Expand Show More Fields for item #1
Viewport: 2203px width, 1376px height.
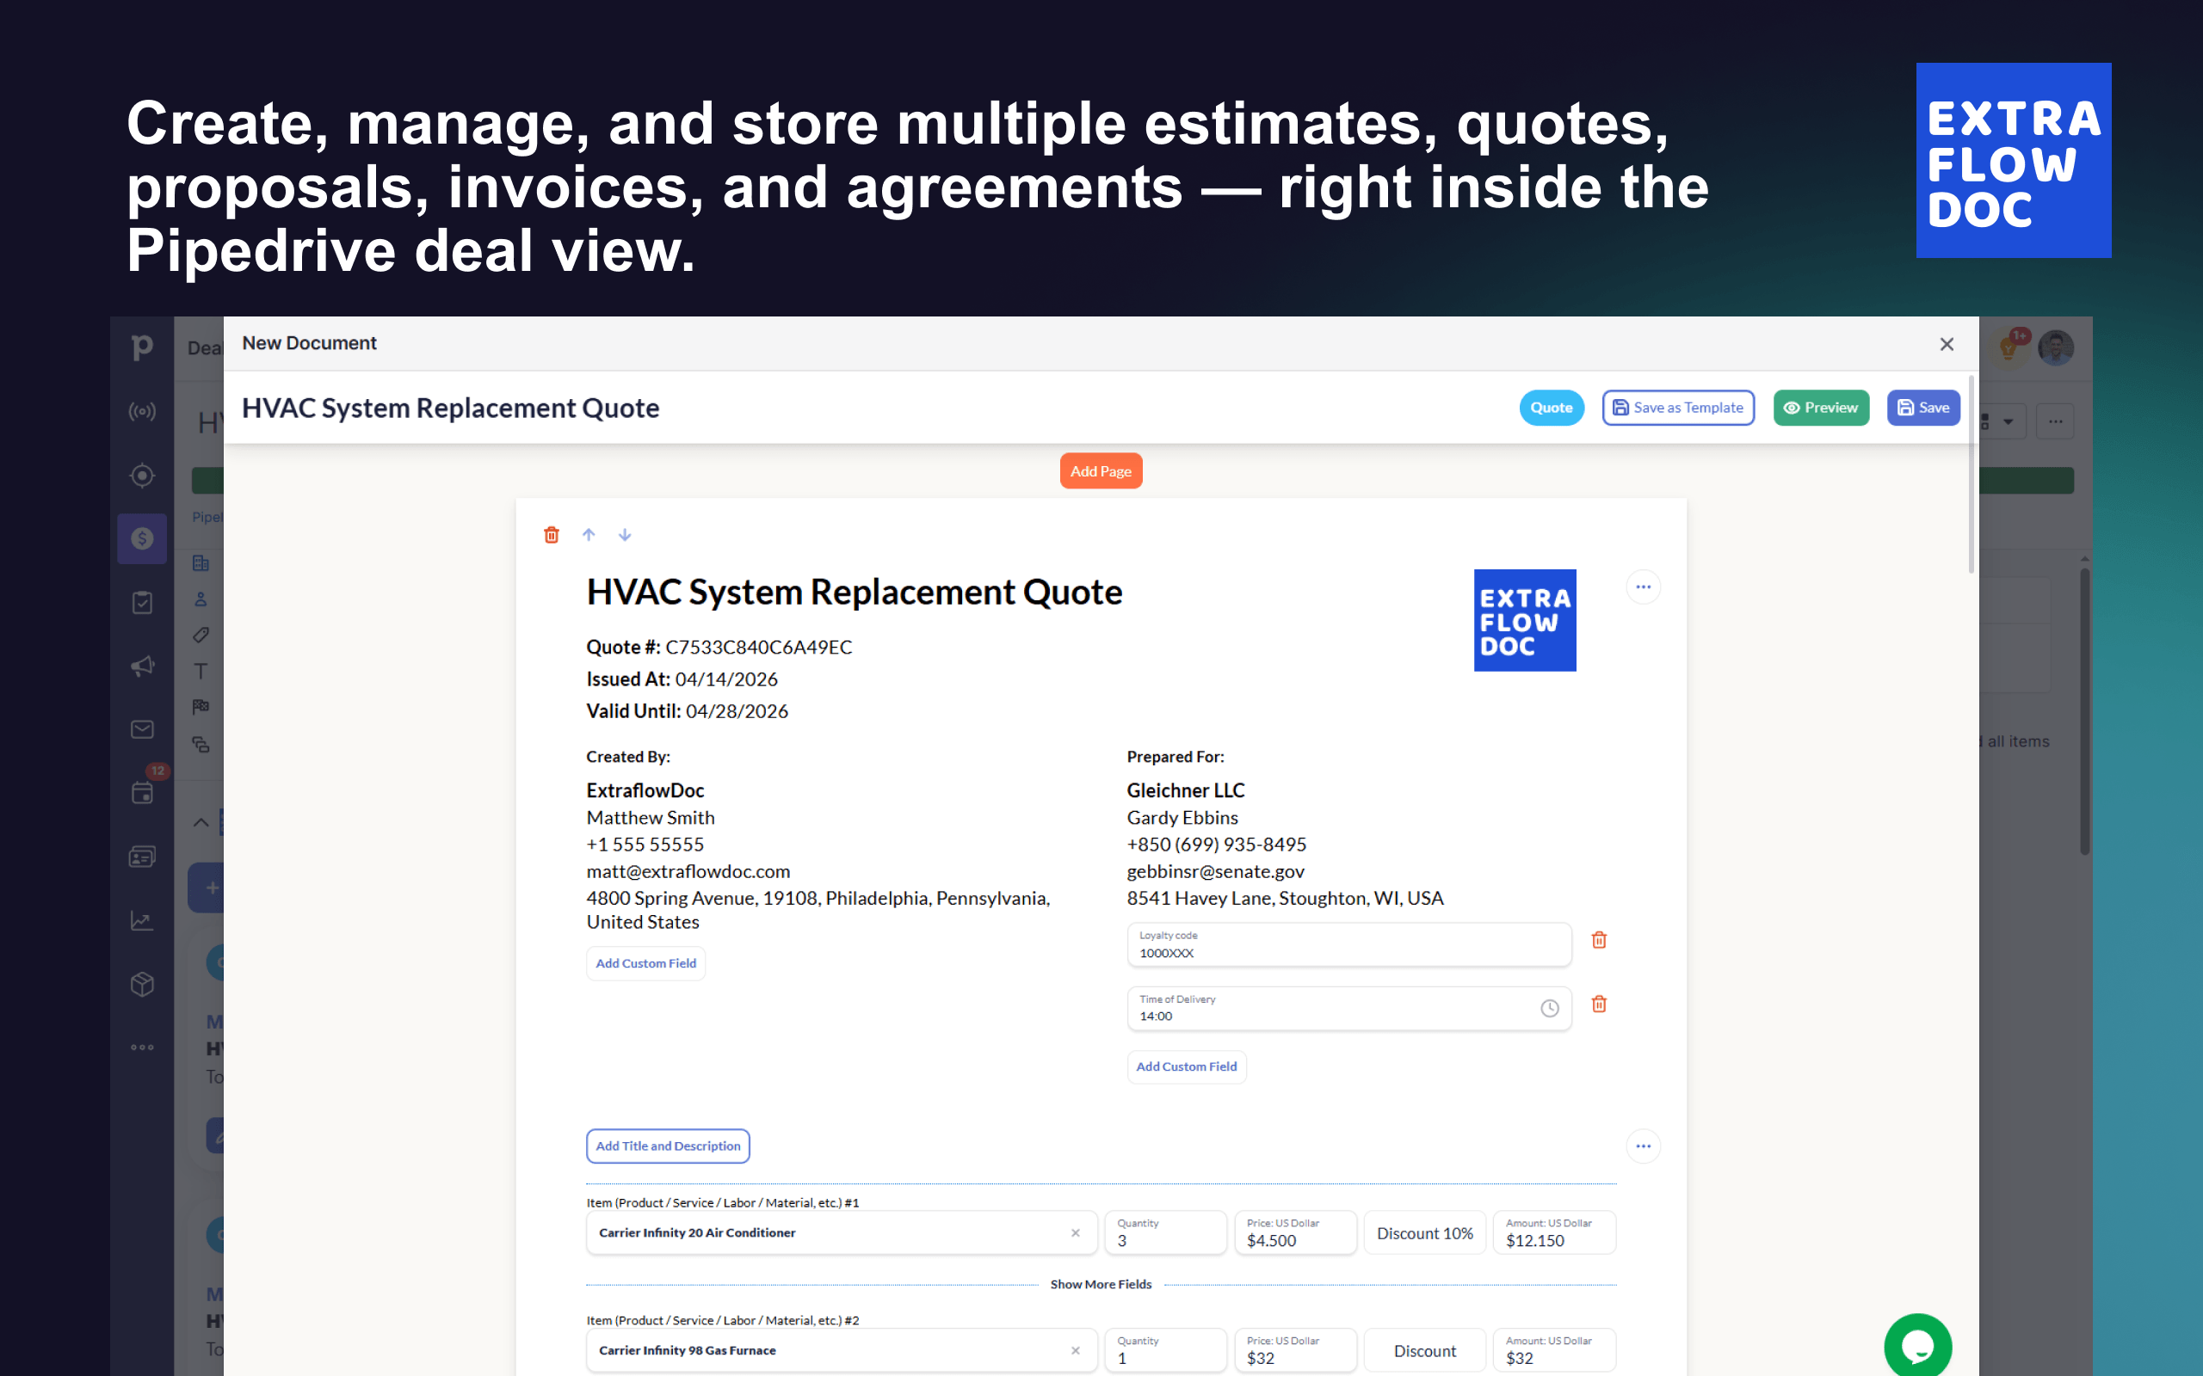(1101, 1284)
